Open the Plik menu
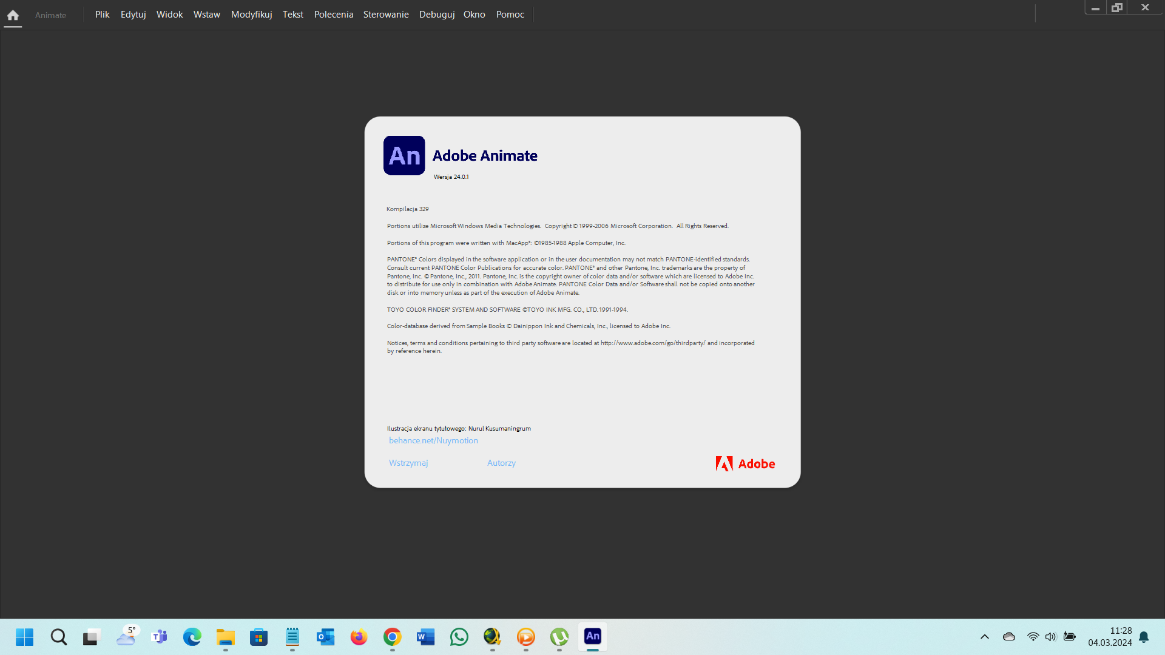Image resolution: width=1165 pixels, height=655 pixels. pos(102,15)
